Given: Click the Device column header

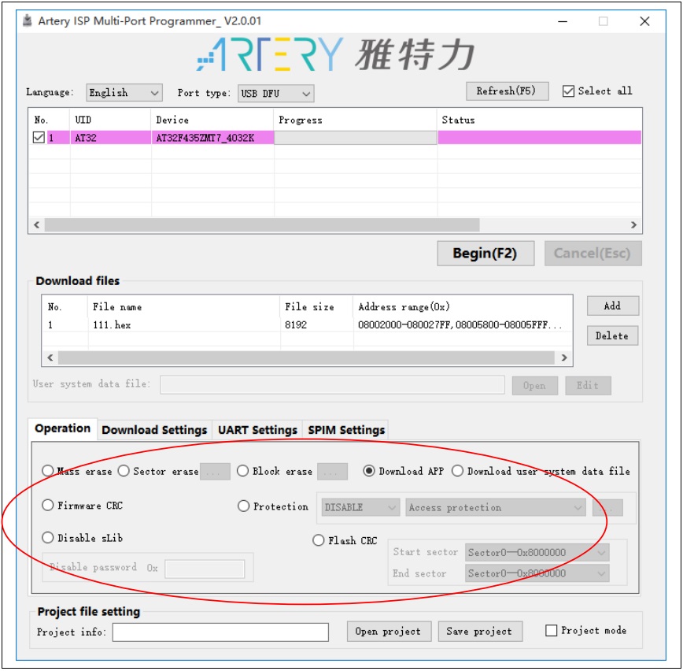Looking at the screenshot, I should 212,120.
